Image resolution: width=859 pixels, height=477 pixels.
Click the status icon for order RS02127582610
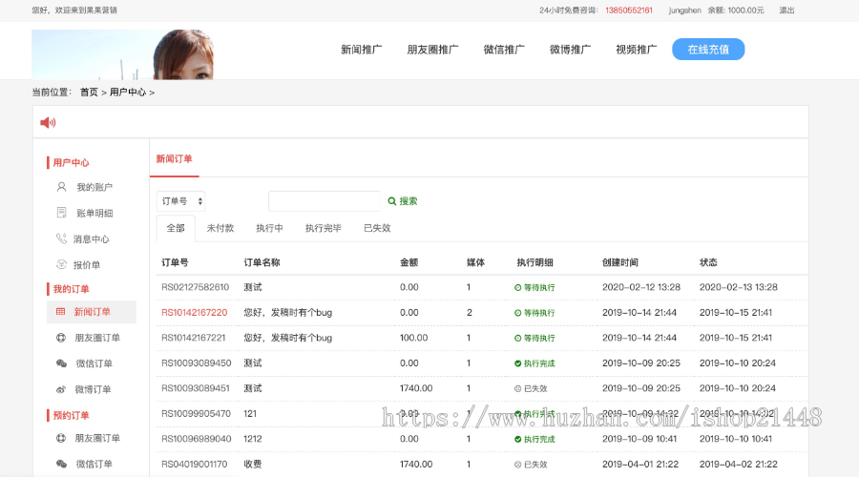click(517, 287)
